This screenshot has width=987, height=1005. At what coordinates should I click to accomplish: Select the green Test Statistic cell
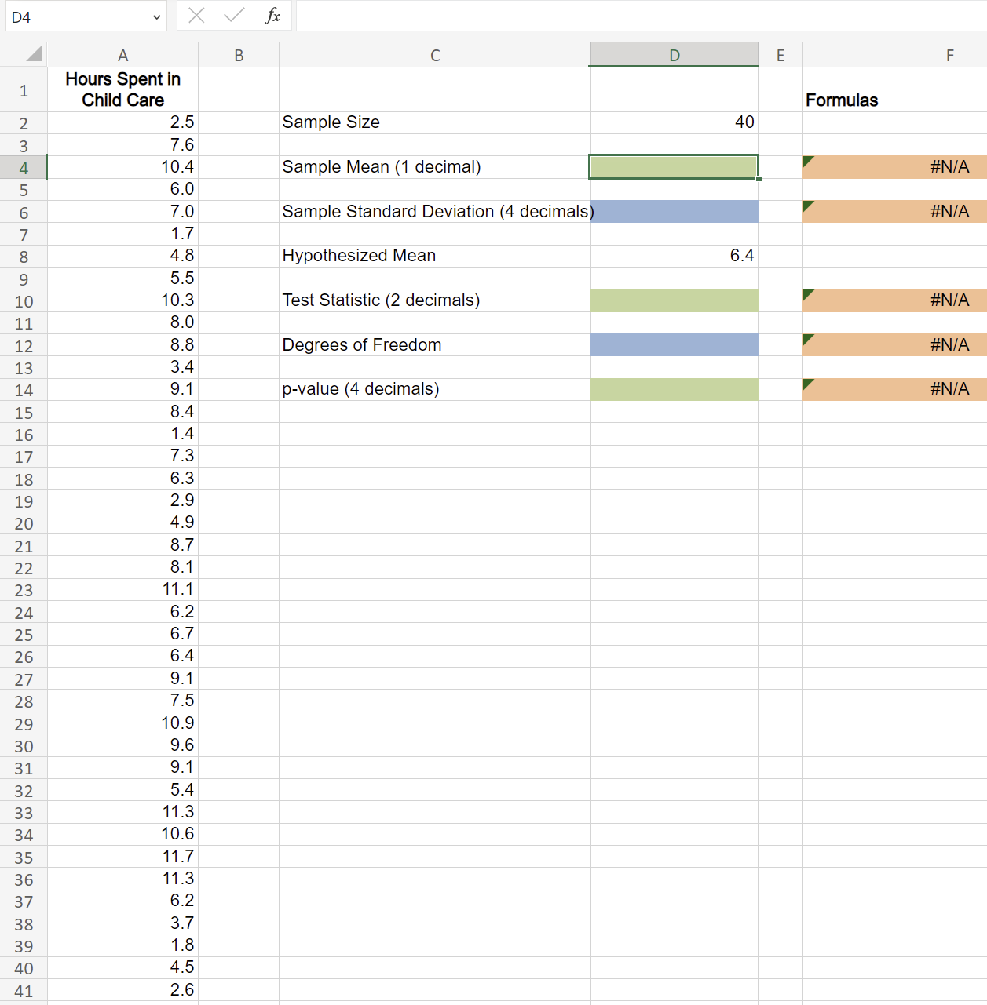pyautogui.click(x=674, y=300)
